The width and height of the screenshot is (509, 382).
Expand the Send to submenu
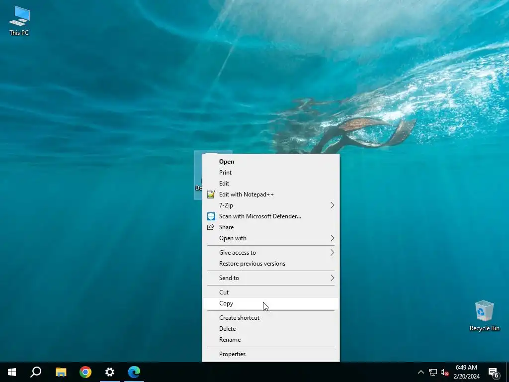tap(271, 278)
